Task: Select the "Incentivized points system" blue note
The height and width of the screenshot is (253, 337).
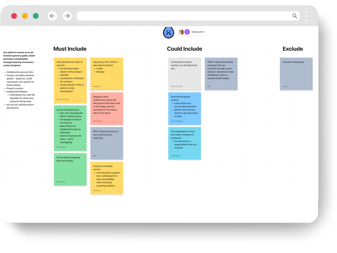Action: point(184,109)
